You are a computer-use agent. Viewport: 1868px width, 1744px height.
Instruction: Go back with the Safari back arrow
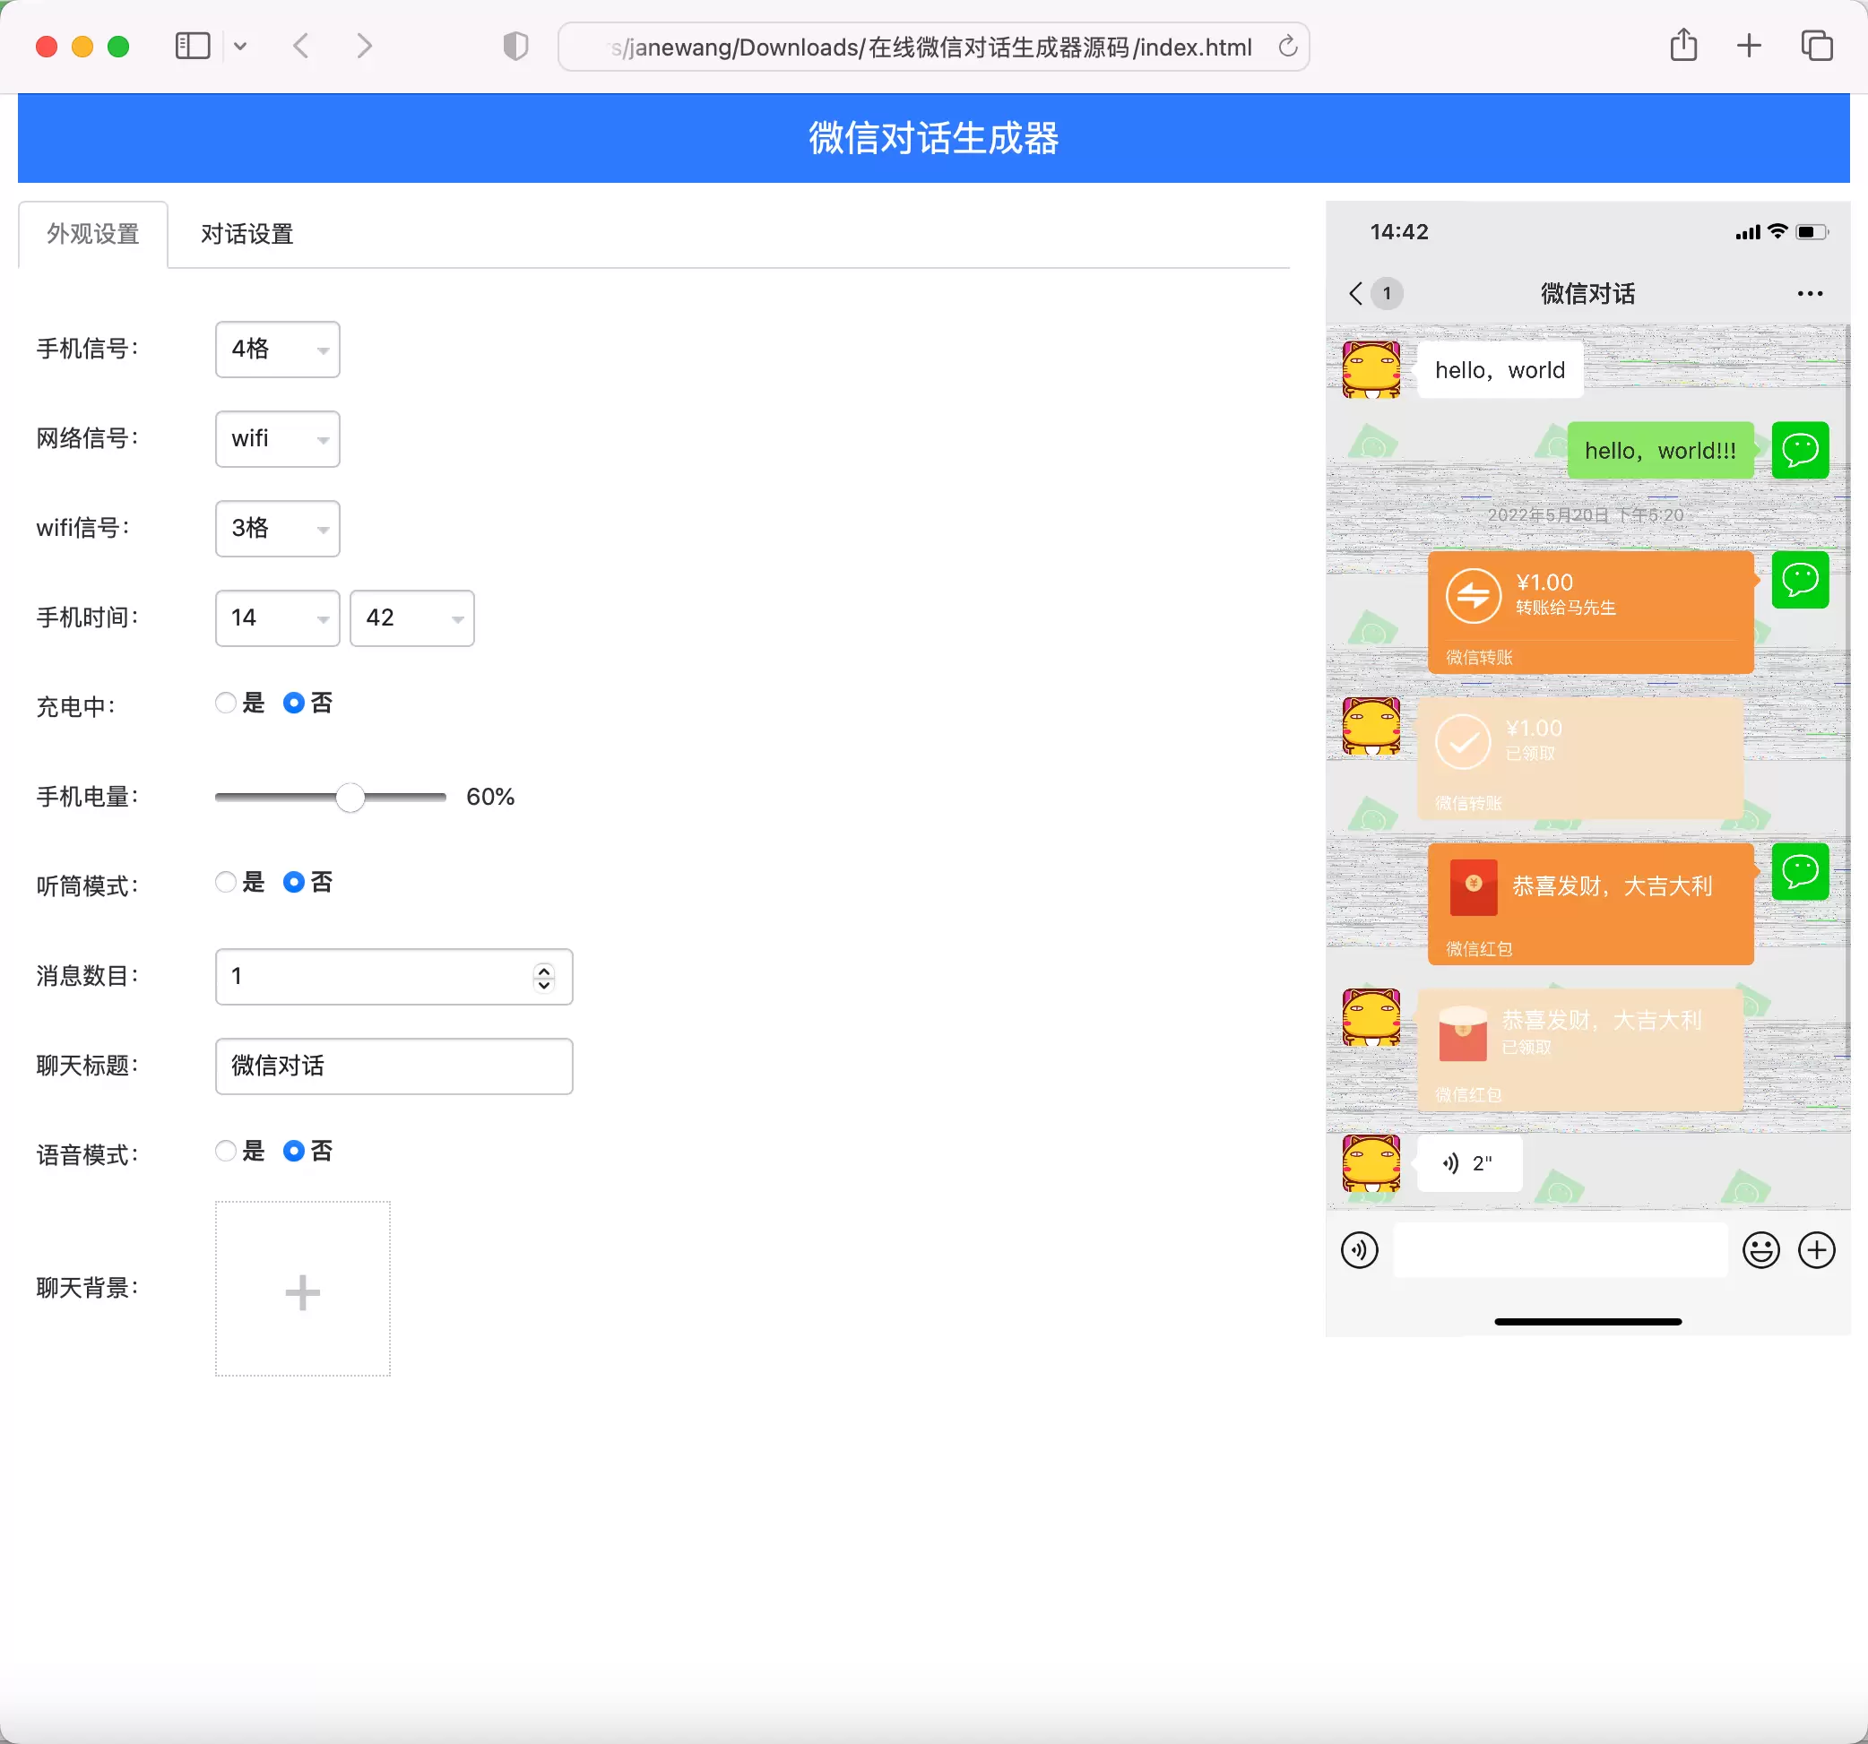click(300, 46)
